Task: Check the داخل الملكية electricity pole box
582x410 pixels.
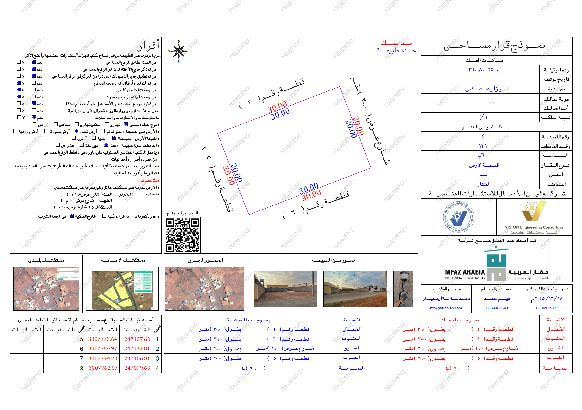Action: pyautogui.click(x=104, y=216)
